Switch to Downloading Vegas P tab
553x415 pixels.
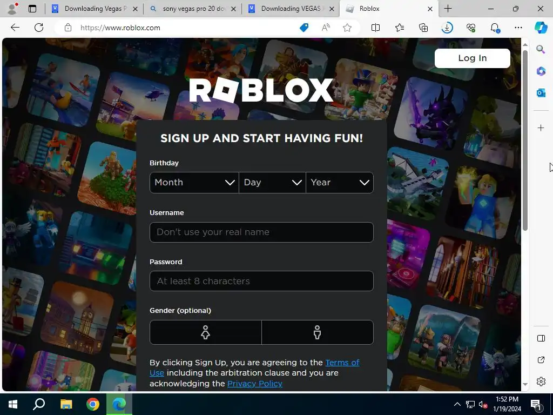point(93,9)
